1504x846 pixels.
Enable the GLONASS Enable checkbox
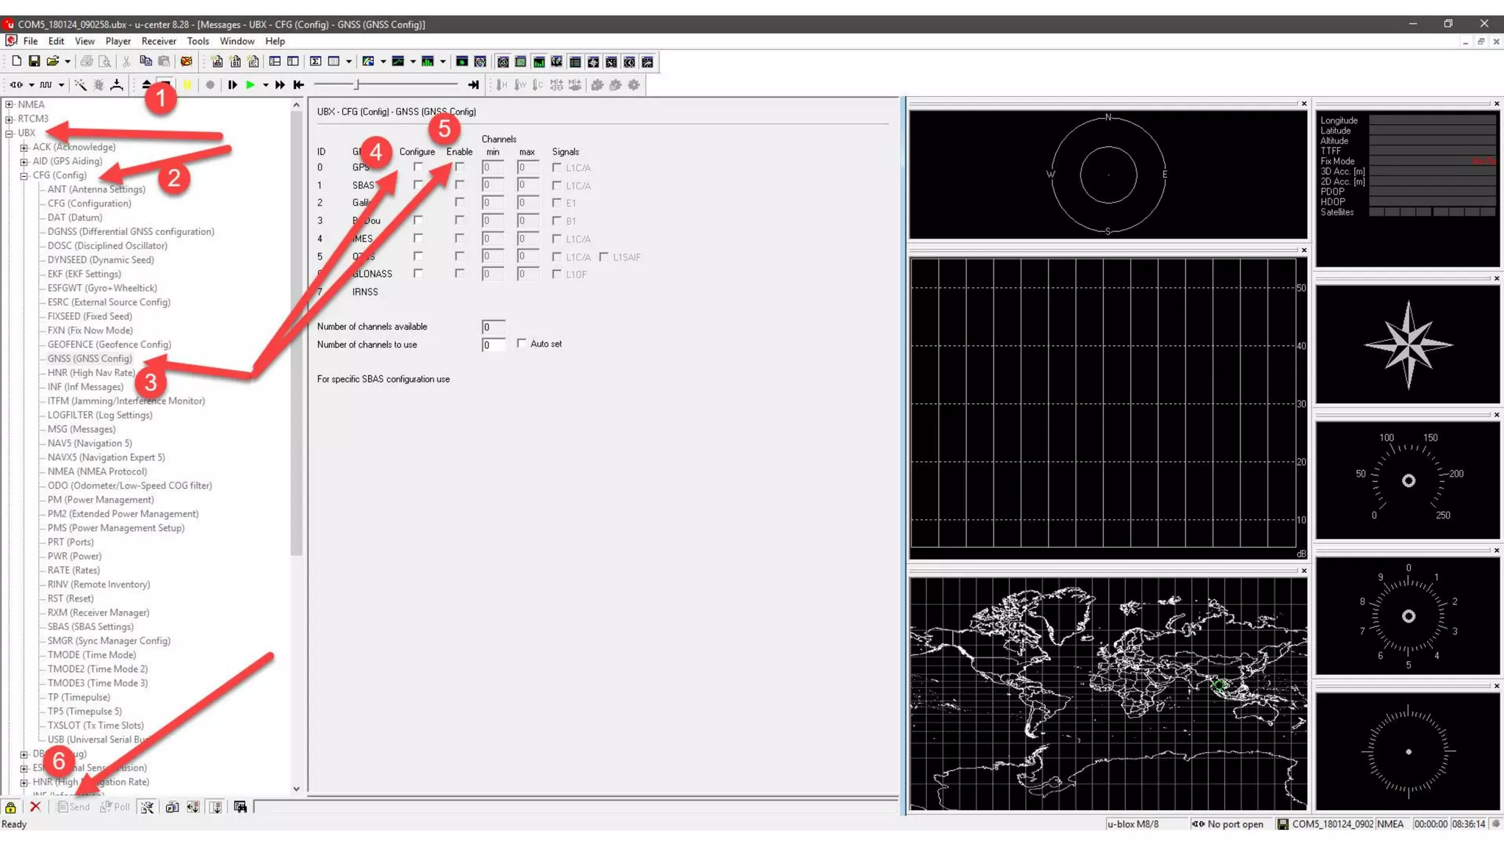[460, 273]
